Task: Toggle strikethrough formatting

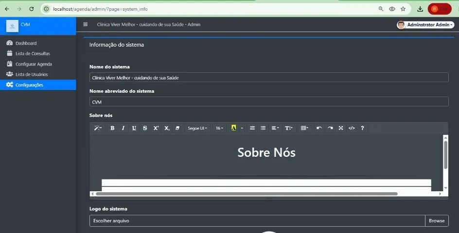Action: (145, 128)
